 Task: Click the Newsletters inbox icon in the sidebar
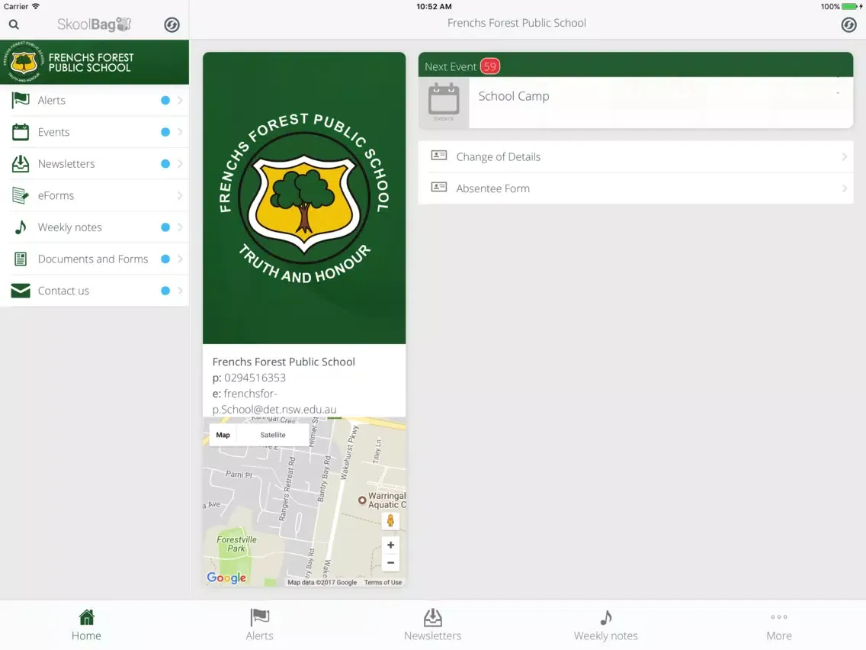[x=21, y=163]
